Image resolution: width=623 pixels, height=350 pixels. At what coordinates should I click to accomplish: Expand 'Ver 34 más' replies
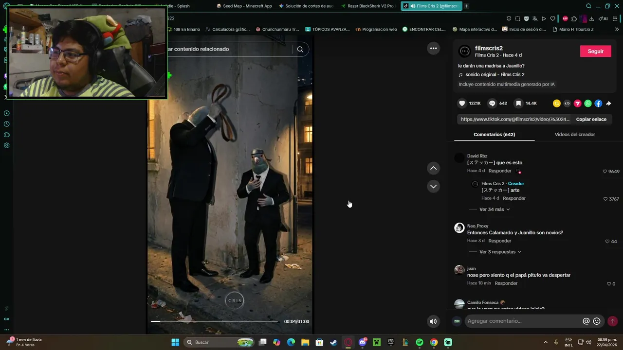point(495,210)
